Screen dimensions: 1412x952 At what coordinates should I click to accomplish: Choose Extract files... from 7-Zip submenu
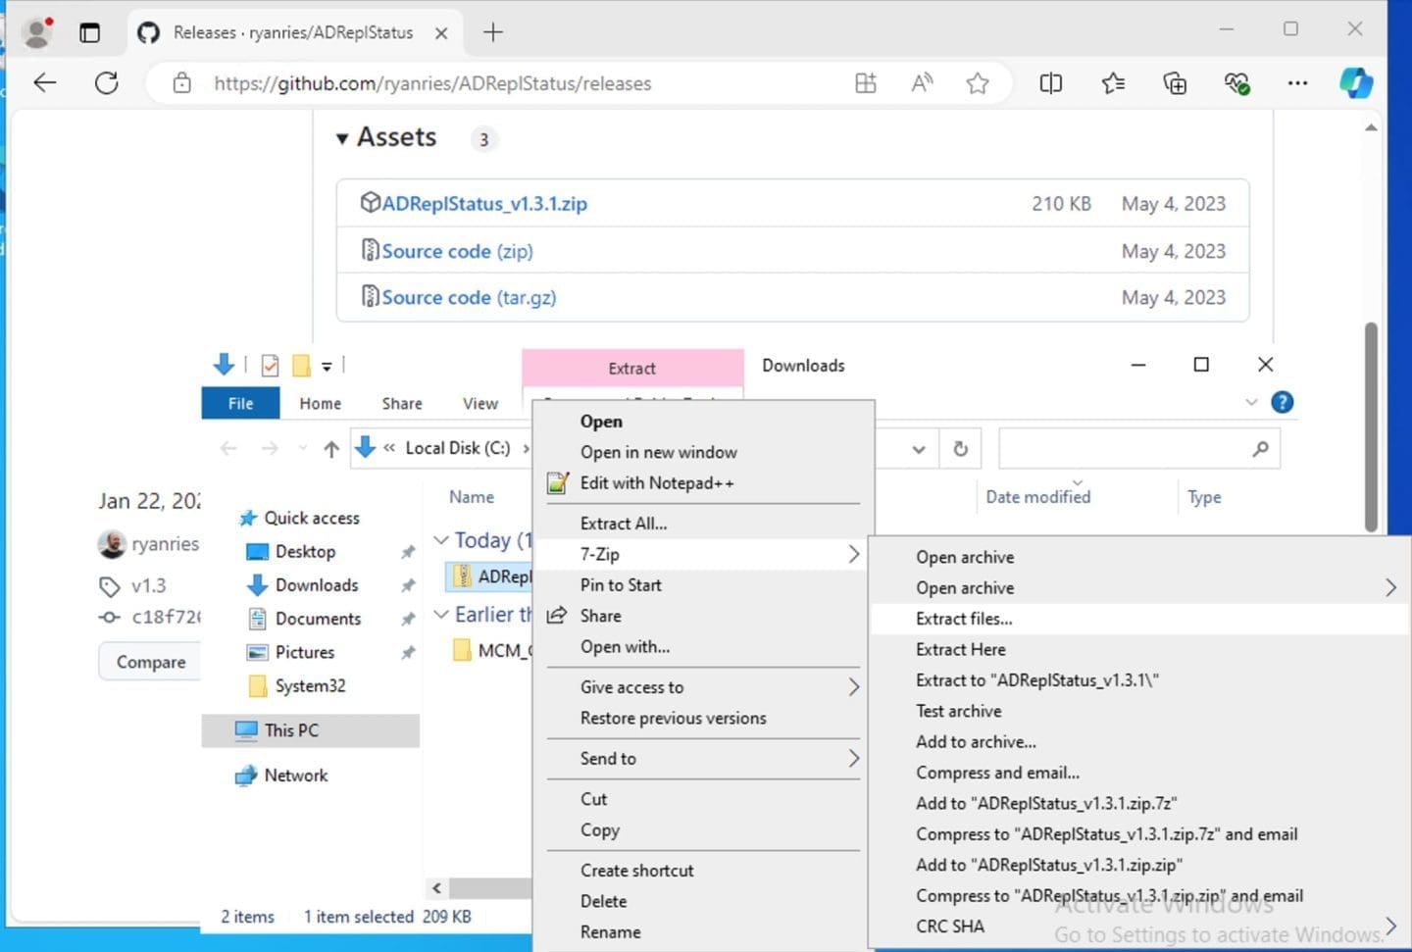(x=964, y=619)
